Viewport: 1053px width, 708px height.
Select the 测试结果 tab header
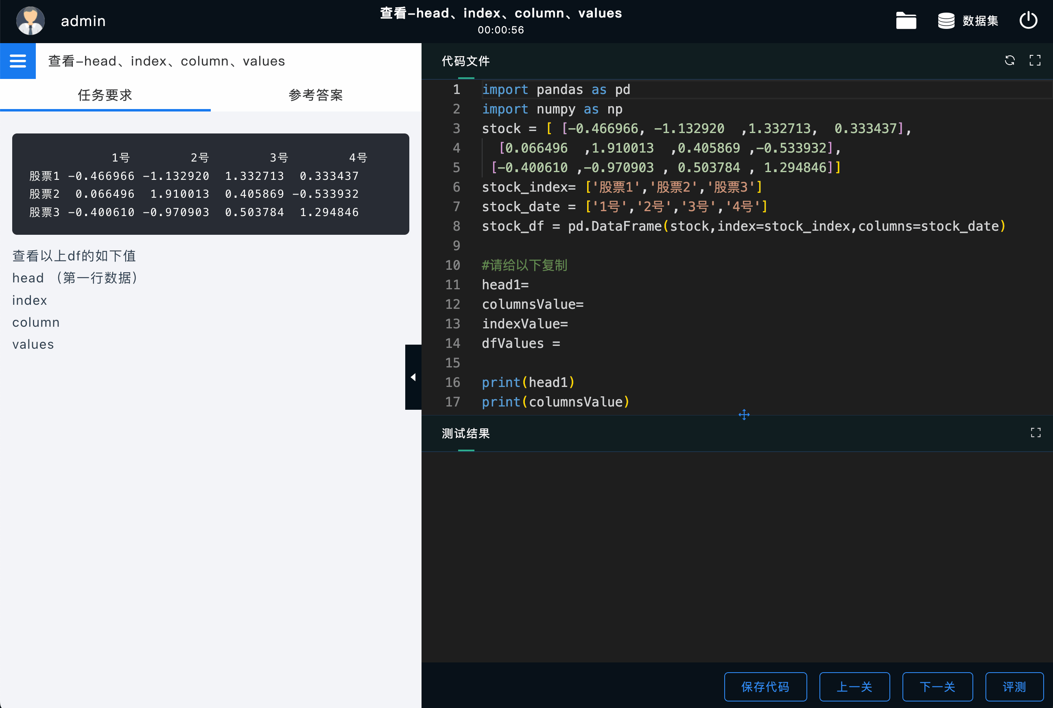[465, 433]
